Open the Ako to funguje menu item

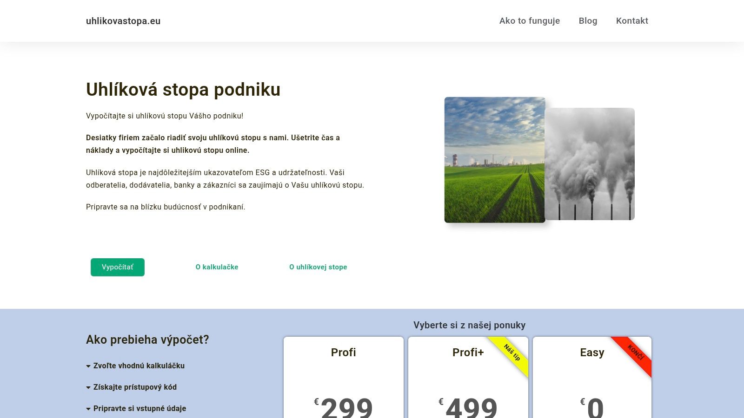pos(530,21)
